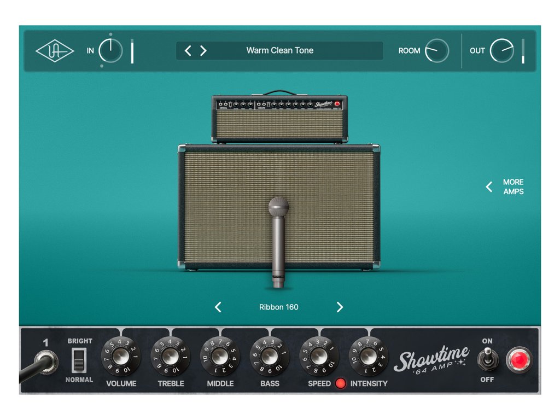Image resolution: width=560 pixels, height=420 pixels.
Task: Click the ROOM knob
Action: pos(437,51)
